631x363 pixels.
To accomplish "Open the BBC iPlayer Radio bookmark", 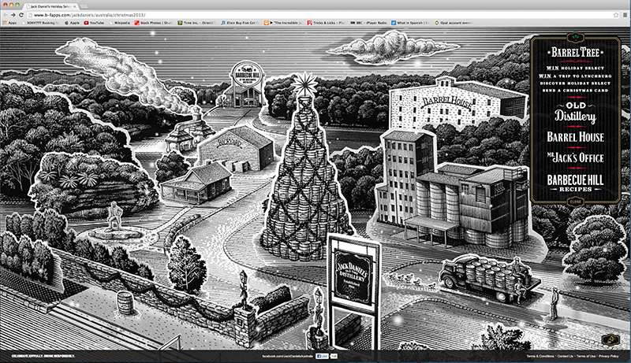I will point(368,23).
